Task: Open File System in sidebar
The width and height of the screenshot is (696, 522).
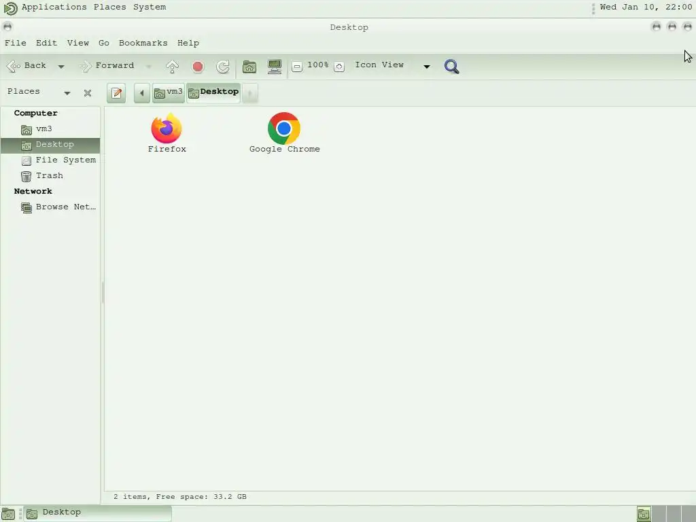Action: (x=50, y=160)
